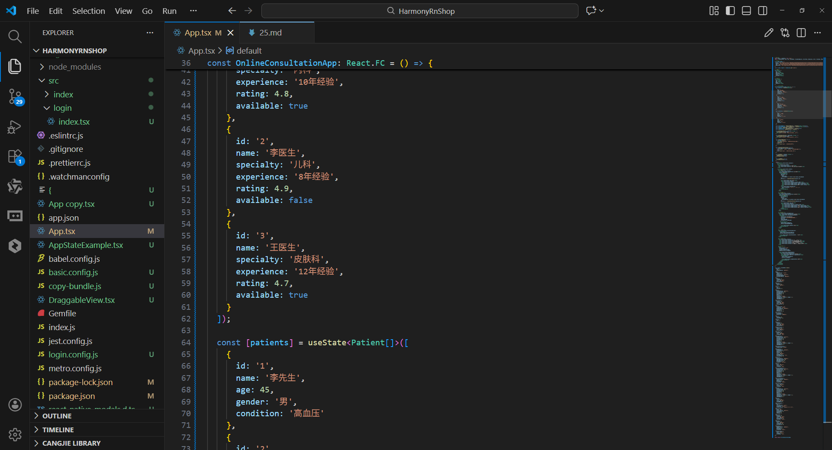Toggle the secondary side bar
The image size is (832, 450).
[763, 11]
